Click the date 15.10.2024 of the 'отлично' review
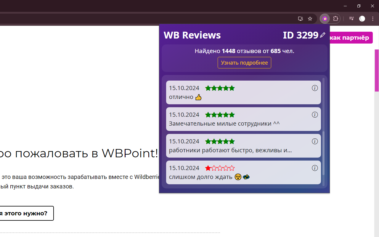The width and height of the screenshot is (379, 237). 184,88
